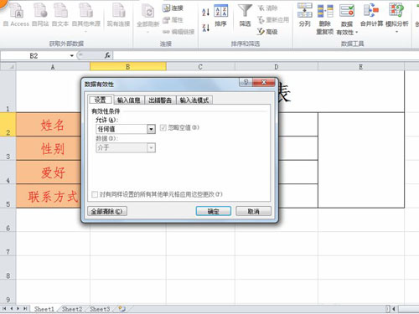
Task: Click the Data Validation (数据有效性) icon
Action: click(347, 11)
